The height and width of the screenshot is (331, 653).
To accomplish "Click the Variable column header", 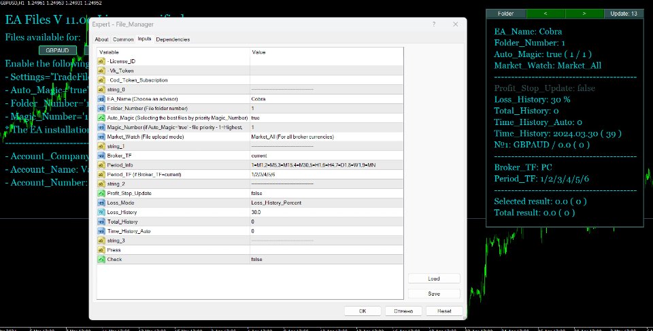I will tap(173, 52).
